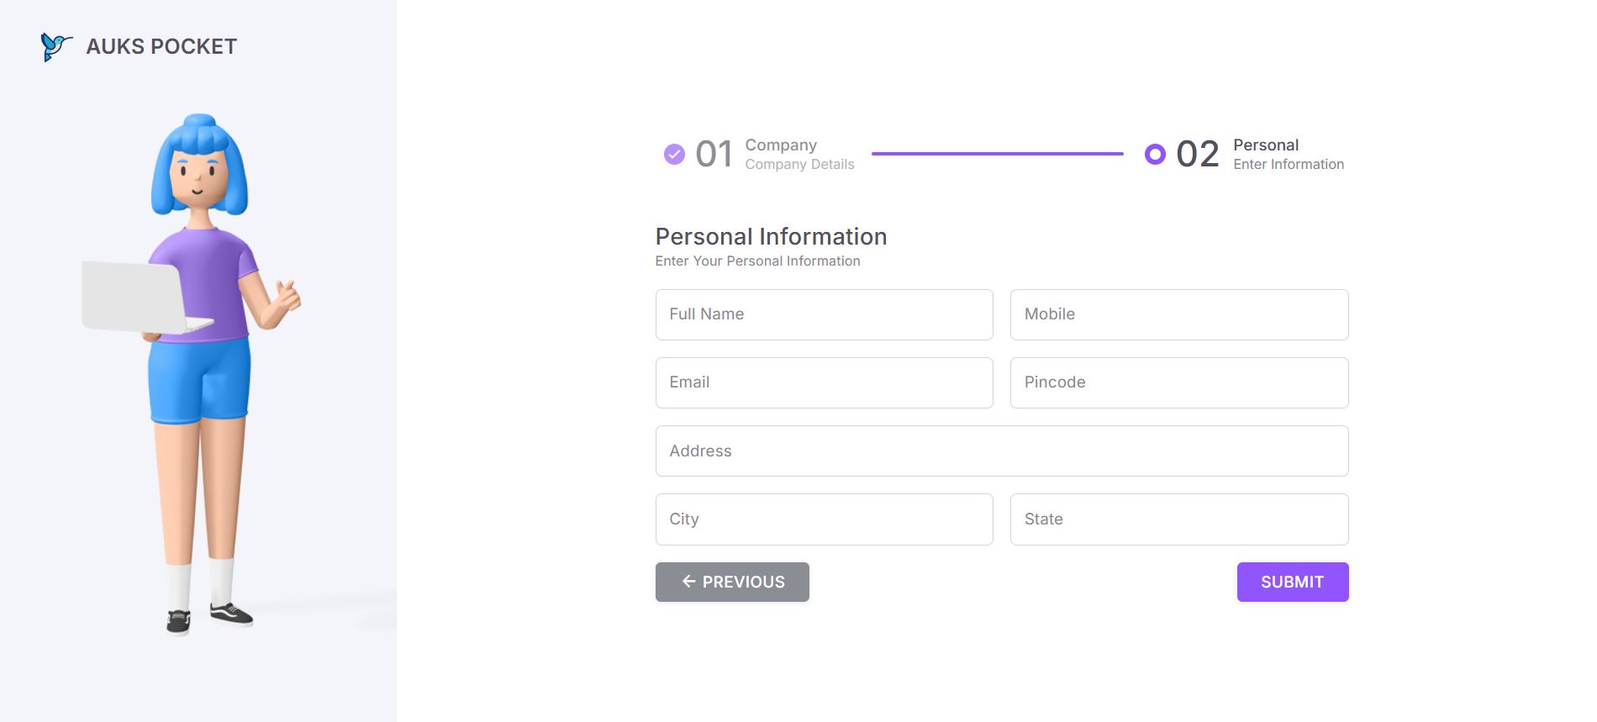Viewport: 1597px width, 722px height.
Task: Click the step 02 circle indicator
Action: (x=1155, y=154)
